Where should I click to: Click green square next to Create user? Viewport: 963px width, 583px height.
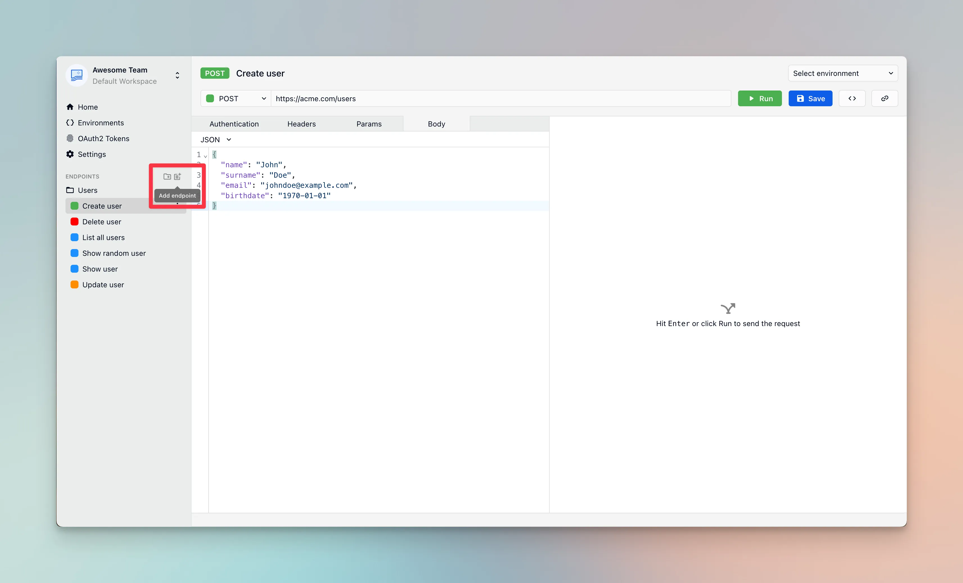coord(74,206)
